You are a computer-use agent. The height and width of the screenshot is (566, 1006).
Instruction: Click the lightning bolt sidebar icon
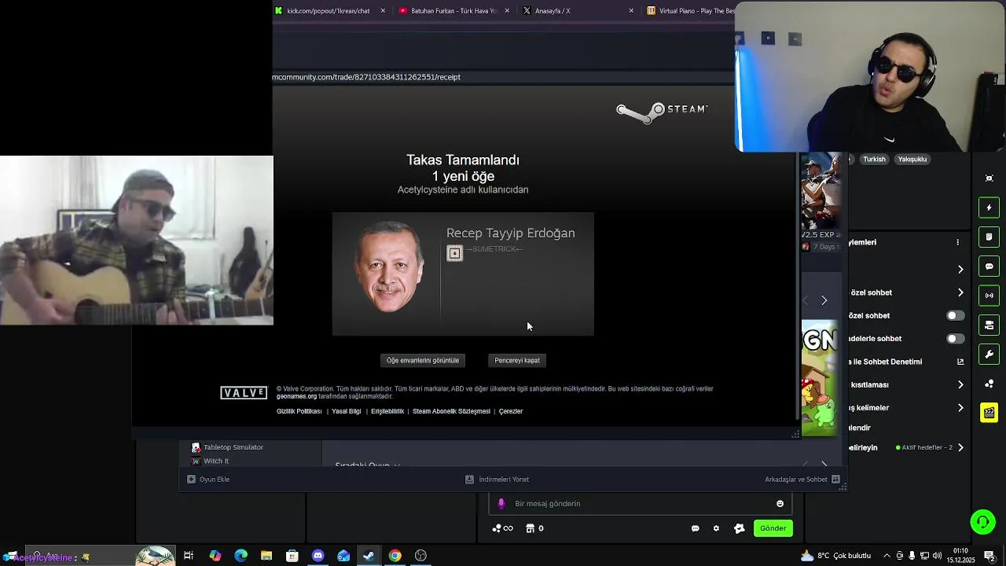pyautogui.click(x=989, y=208)
